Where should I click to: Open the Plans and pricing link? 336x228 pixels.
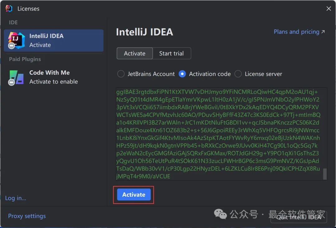pyautogui.click(x=296, y=32)
